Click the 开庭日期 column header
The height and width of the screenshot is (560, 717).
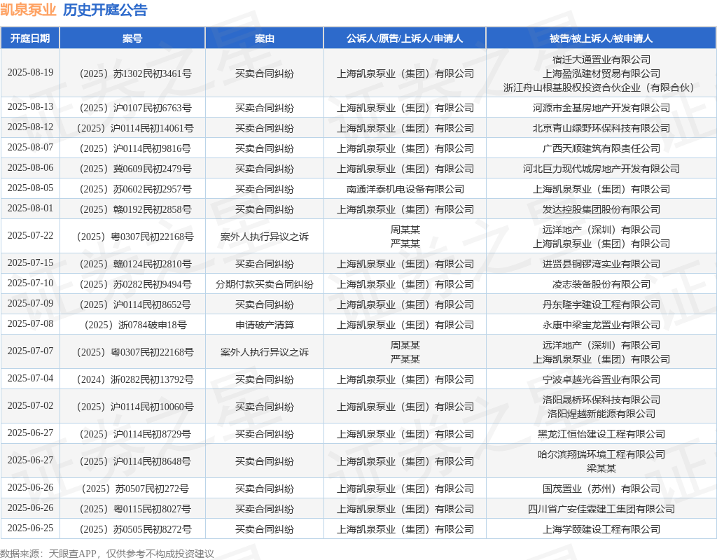pos(30,38)
